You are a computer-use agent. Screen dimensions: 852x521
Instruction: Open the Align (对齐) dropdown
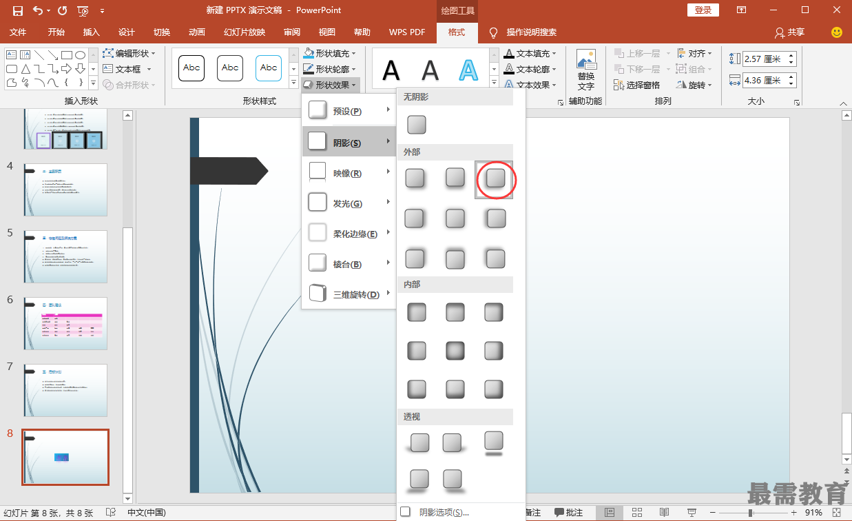click(x=694, y=53)
